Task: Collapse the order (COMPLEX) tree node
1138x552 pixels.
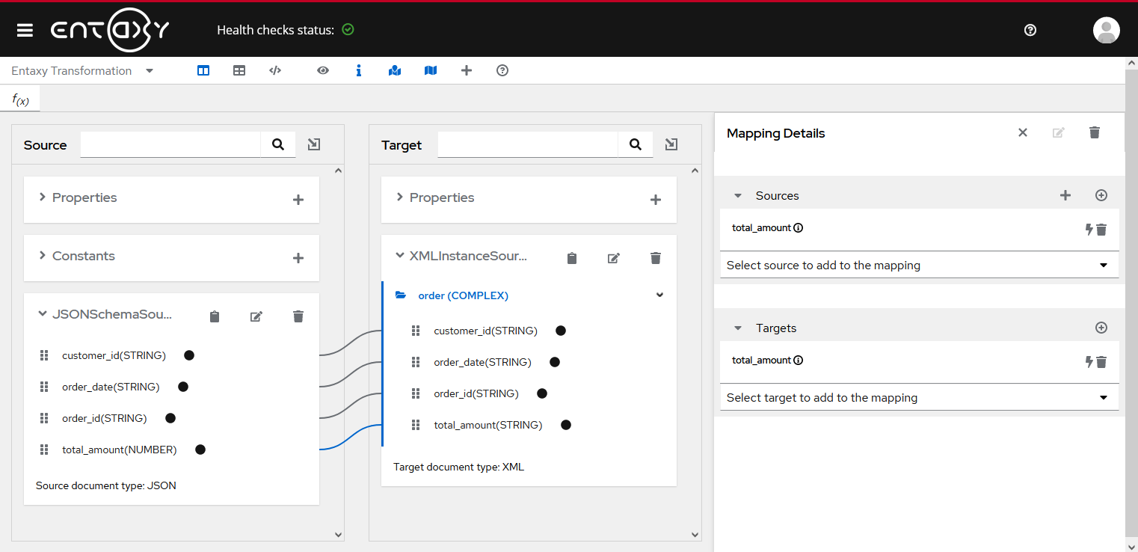Action: coord(659,295)
